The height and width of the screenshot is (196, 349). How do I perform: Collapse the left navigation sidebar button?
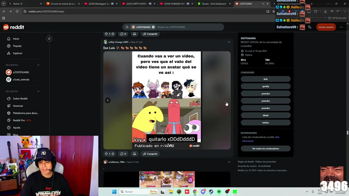pos(49,39)
